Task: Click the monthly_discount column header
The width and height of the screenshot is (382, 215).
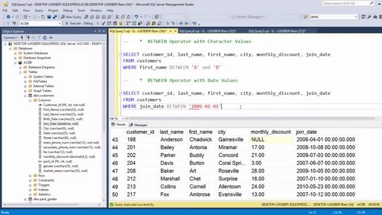Action: point(270,132)
